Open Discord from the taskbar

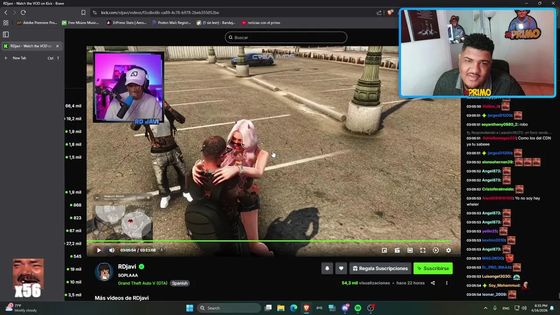345,308
